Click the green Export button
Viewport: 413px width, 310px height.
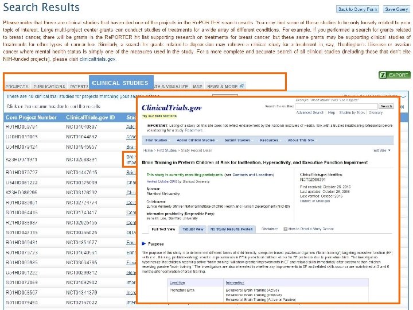pos(395,75)
